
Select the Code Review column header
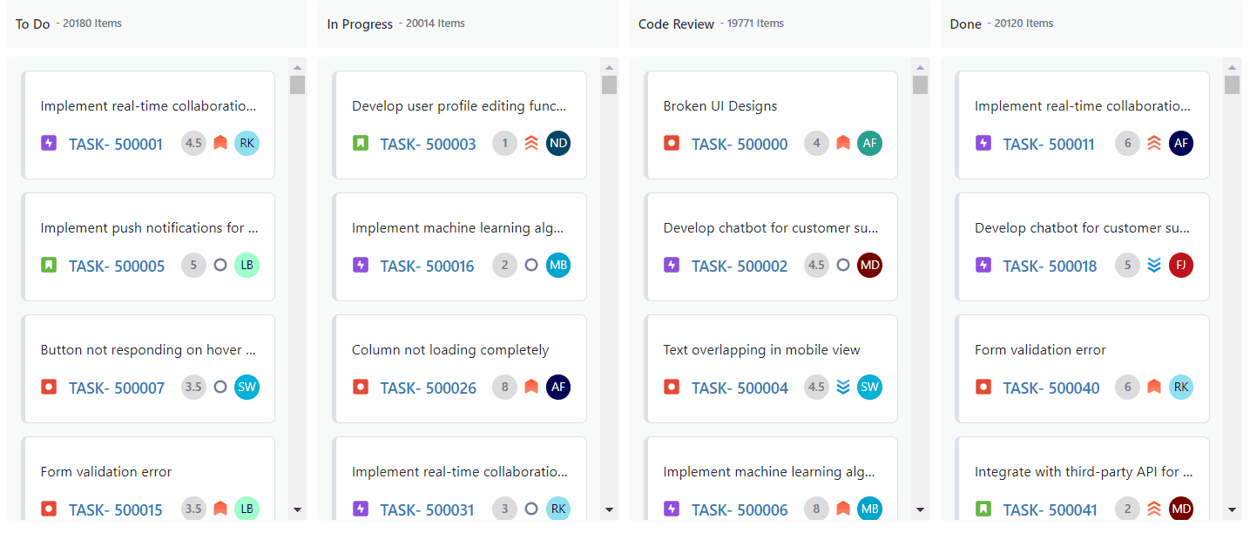tap(676, 24)
